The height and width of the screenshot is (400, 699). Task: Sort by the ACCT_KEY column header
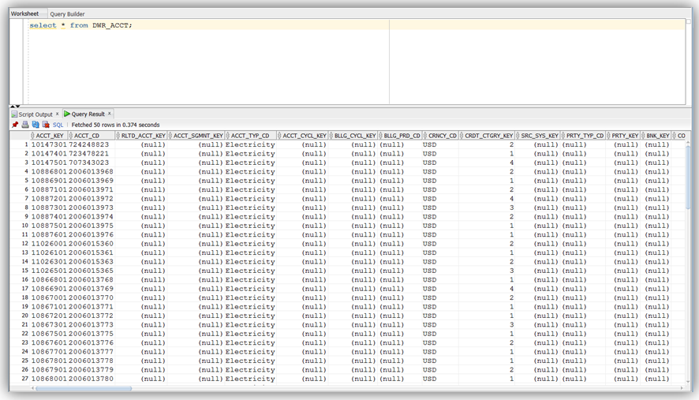(50, 136)
